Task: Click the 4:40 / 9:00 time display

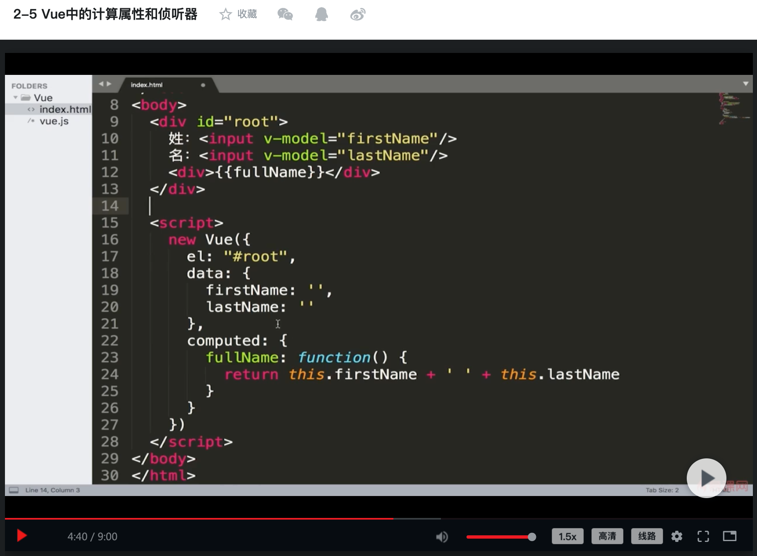Action: click(x=92, y=537)
